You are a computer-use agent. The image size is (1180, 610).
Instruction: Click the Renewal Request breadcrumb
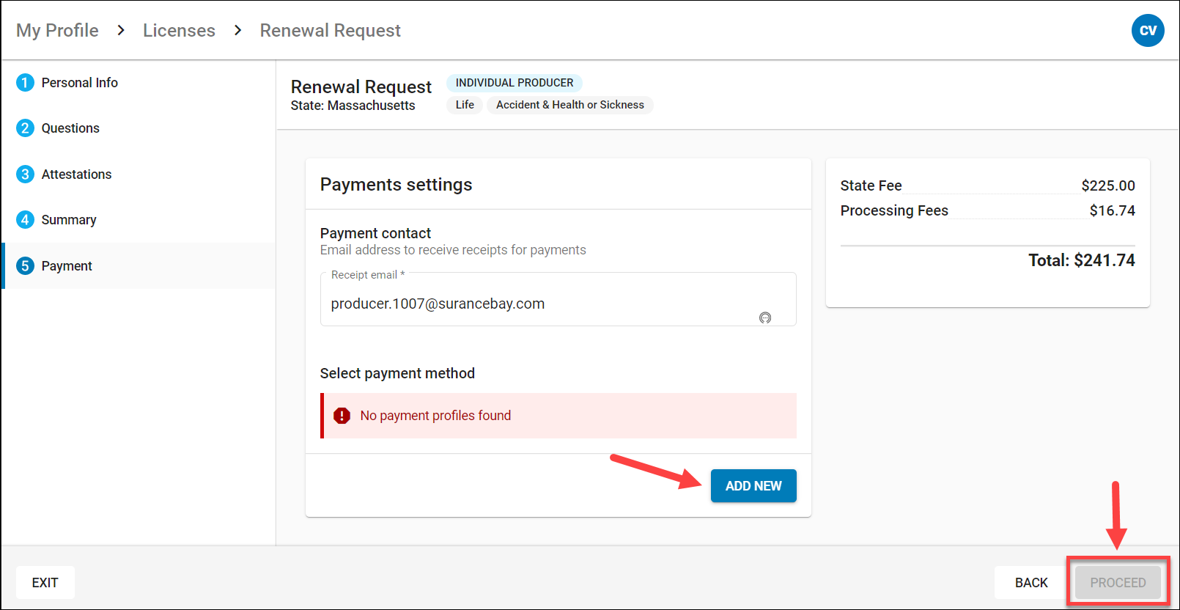[330, 30]
